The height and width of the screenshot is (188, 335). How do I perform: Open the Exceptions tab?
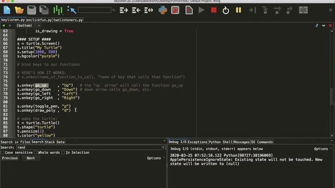tap(197, 142)
